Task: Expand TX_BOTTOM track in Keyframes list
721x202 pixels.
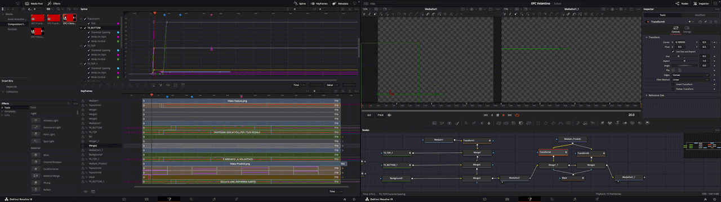Action: [86, 127]
